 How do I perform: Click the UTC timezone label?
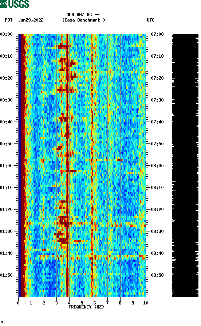pyautogui.click(x=151, y=20)
